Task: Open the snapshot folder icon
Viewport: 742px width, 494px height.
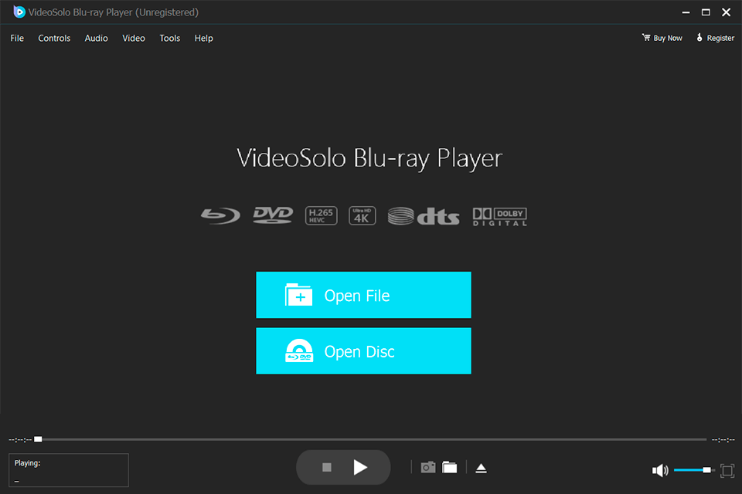Action: click(450, 468)
